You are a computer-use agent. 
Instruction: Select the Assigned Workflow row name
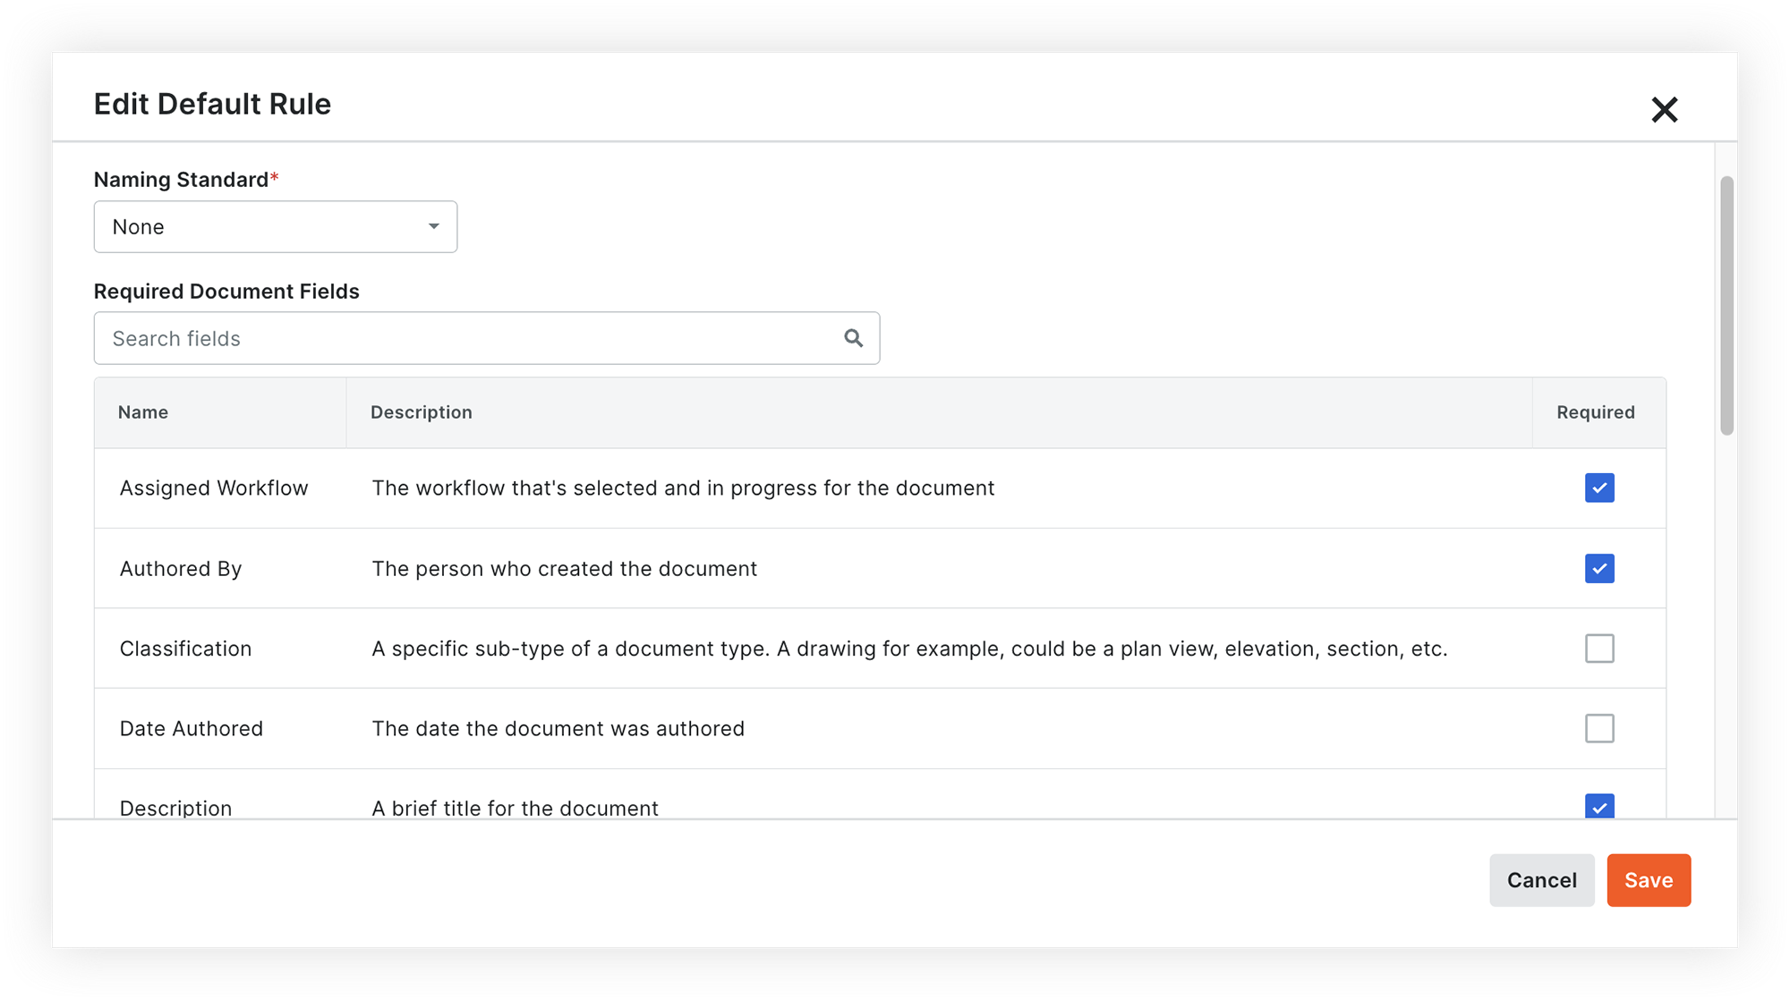pyautogui.click(x=214, y=488)
